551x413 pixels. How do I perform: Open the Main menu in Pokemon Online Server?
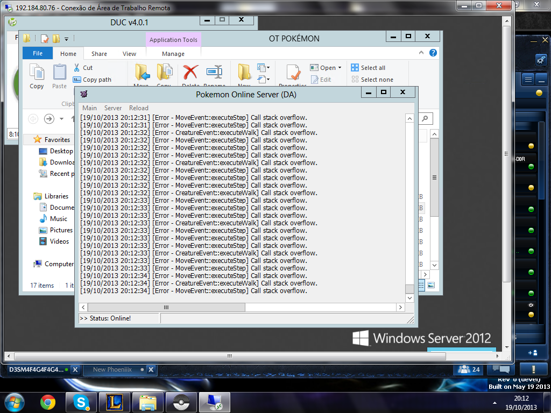click(90, 108)
